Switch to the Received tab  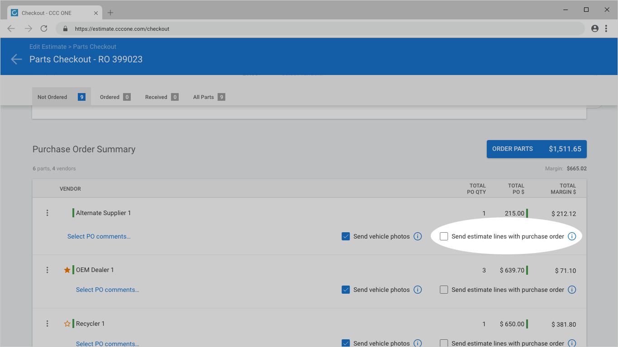162,97
